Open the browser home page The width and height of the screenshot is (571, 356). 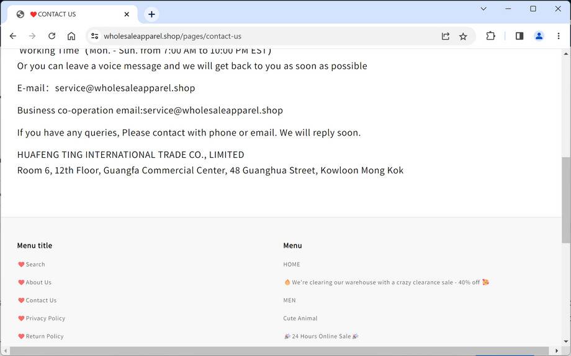tap(71, 36)
